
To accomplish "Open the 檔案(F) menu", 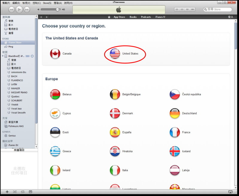I will tap(6, 3).
